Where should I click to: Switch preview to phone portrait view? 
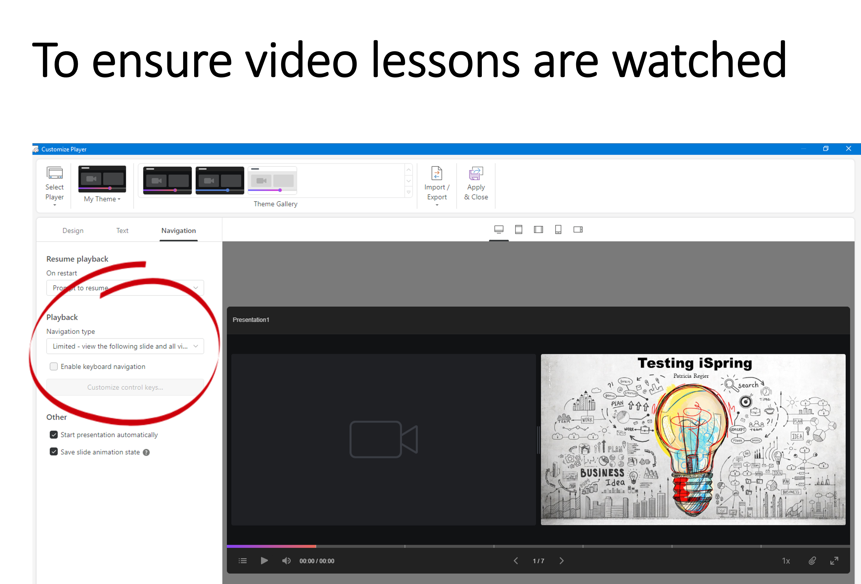pyautogui.click(x=558, y=229)
